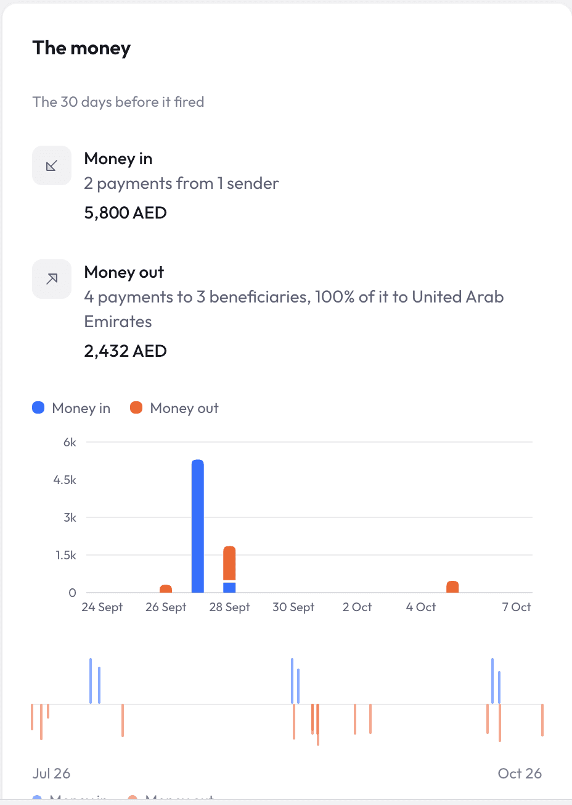Select the small orange bar near 26 Sept
Image resolution: width=572 pixels, height=805 pixels.
click(x=166, y=589)
